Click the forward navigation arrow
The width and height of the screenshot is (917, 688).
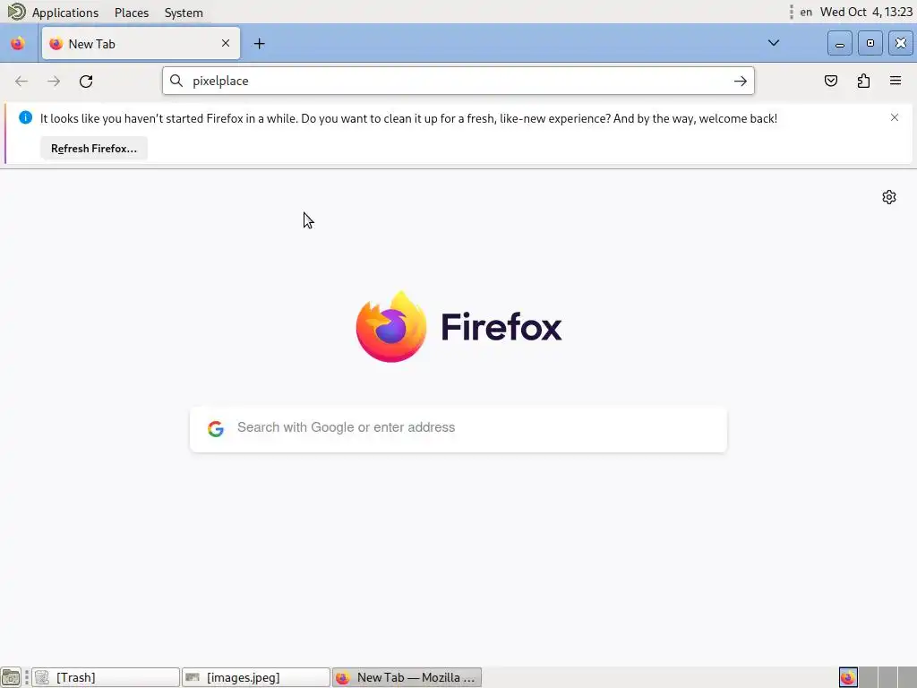tap(54, 82)
